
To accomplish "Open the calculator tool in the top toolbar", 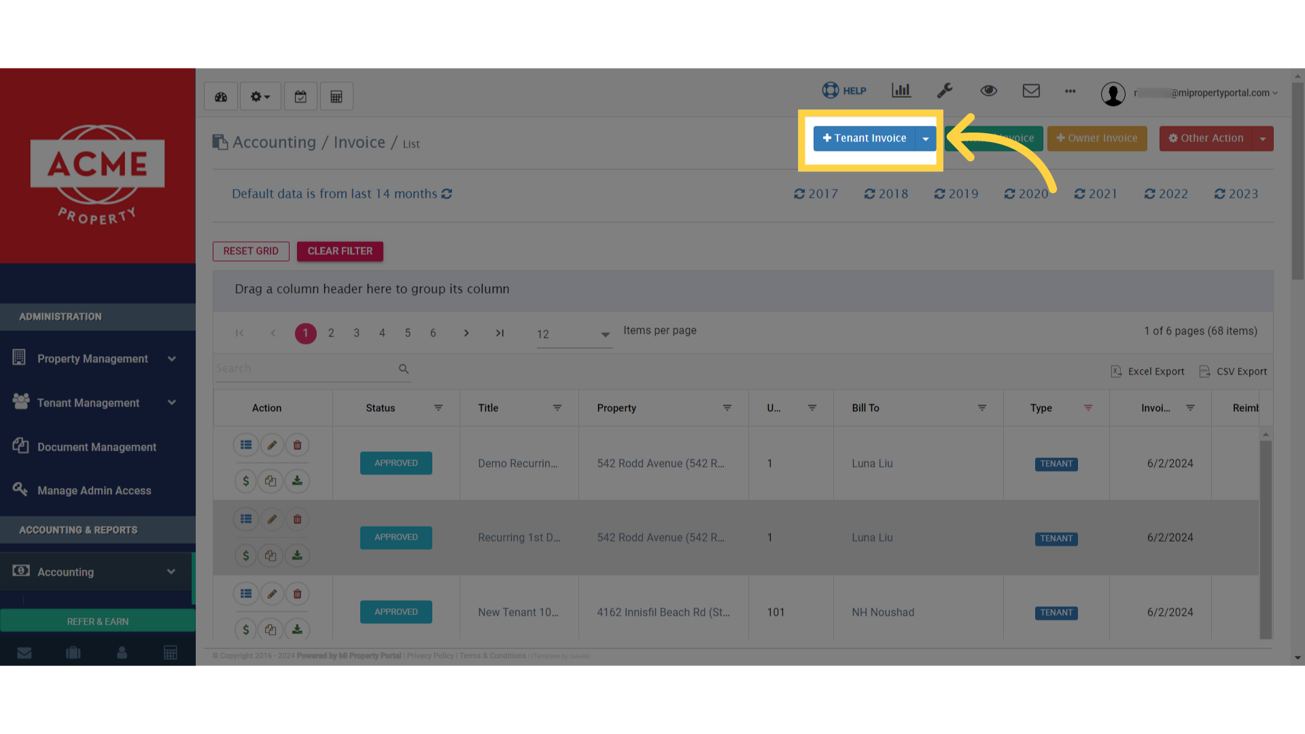I will (x=336, y=96).
